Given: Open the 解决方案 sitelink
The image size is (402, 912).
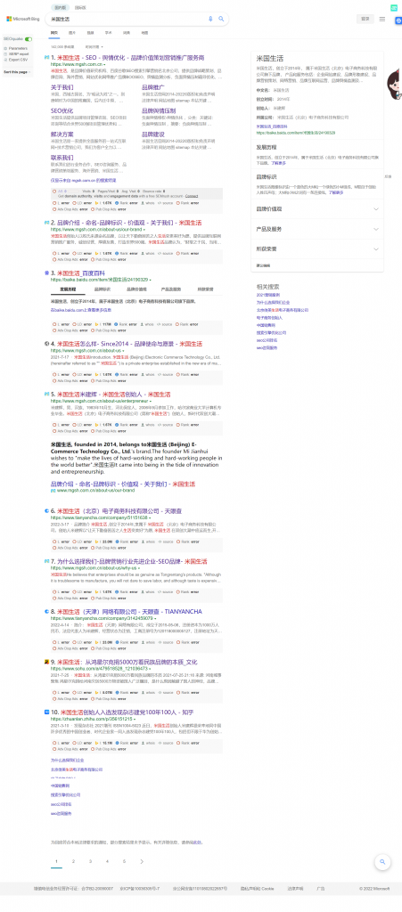Looking at the screenshot, I should click(x=62, y=134).
